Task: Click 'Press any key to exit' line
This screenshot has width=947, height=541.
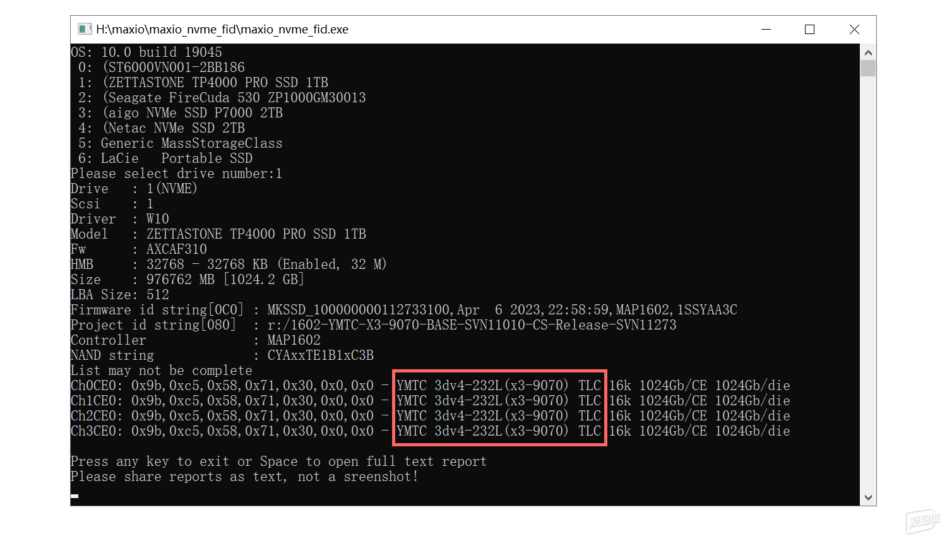Action: (279, 461)
